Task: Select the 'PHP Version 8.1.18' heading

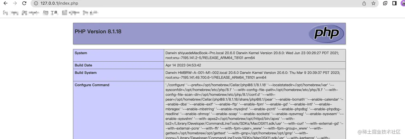Action: [98, 31]
